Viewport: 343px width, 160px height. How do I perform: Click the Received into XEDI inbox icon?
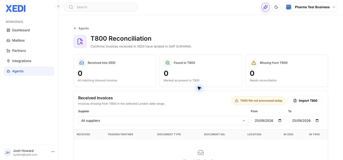pyautogui.click(x=82, y=63)
